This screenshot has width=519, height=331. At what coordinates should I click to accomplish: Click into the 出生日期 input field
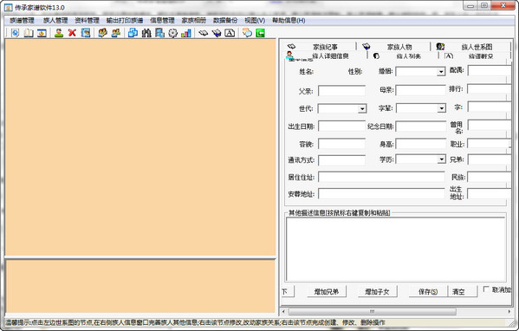click(341, 127)
